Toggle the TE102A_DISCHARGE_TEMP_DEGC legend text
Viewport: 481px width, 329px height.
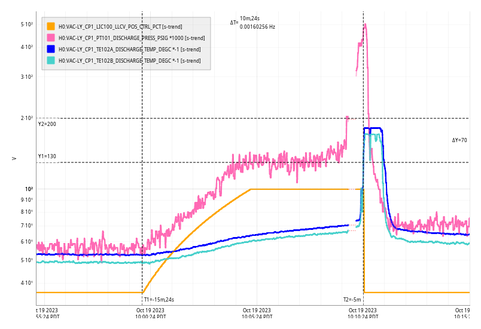[x=129, y=49]
